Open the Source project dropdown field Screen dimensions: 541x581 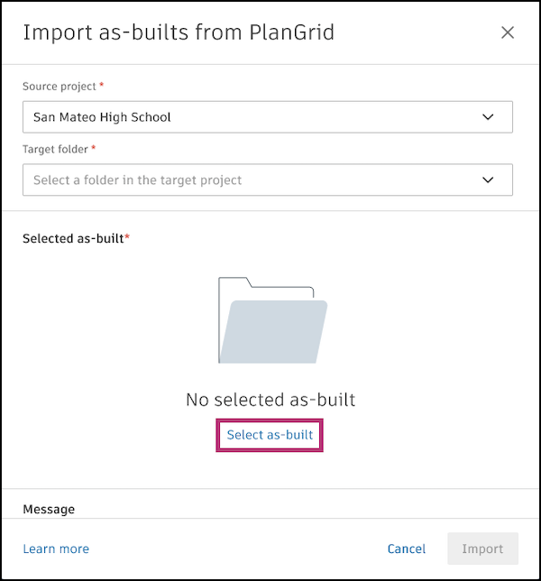(268, 117)
